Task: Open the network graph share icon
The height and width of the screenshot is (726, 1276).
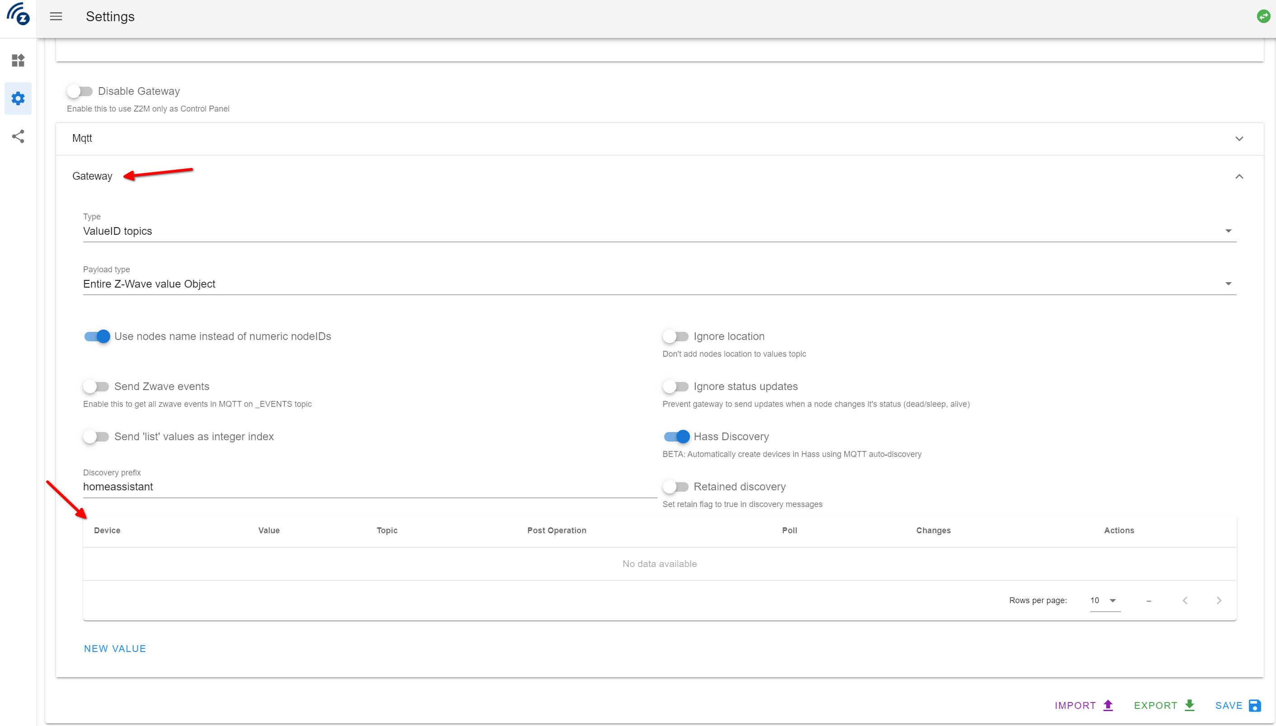Action: [18, 137]
